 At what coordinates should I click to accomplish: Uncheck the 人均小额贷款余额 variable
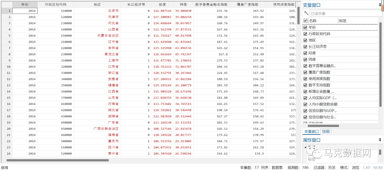(x=305, y=104)
